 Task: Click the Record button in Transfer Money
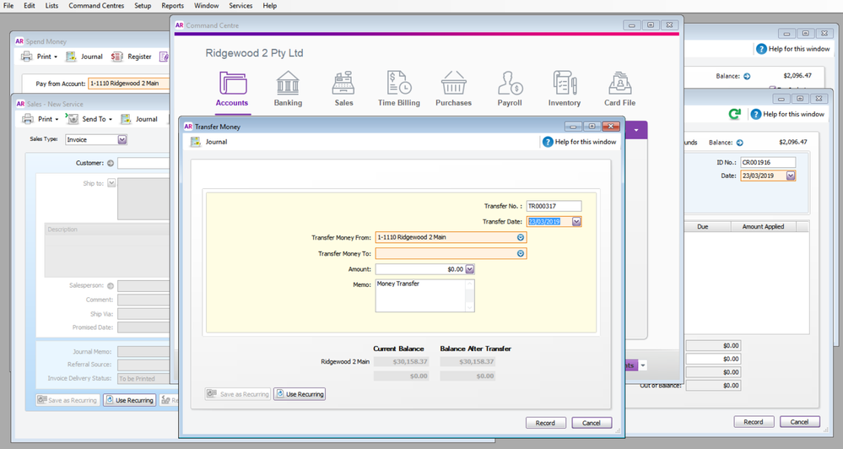click(x=545, y=423)
